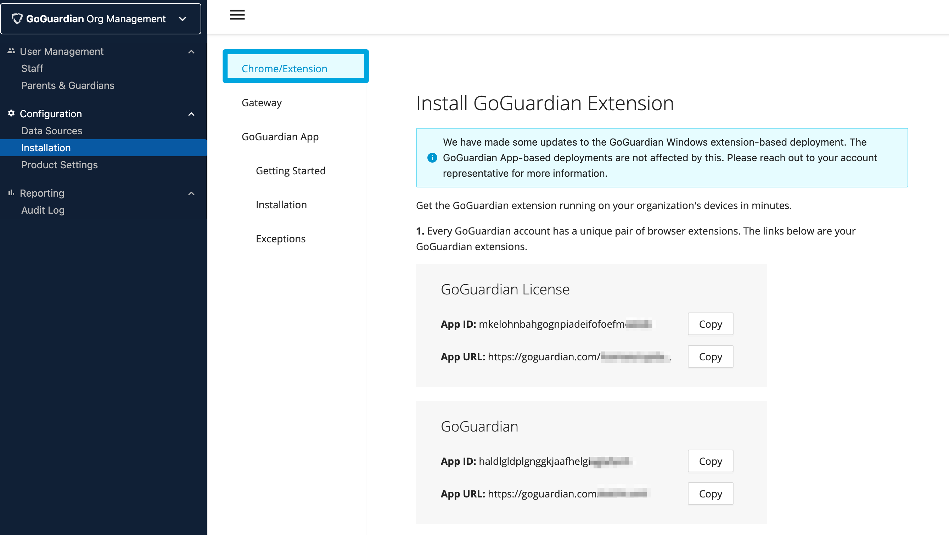This screenshot has height=535, width=949.
Task: Click the Reporting bar-chart icon
Action: 11,192
